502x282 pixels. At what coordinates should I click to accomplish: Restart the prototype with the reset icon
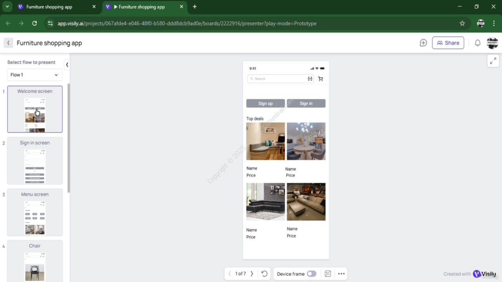(x=264, y=274)
